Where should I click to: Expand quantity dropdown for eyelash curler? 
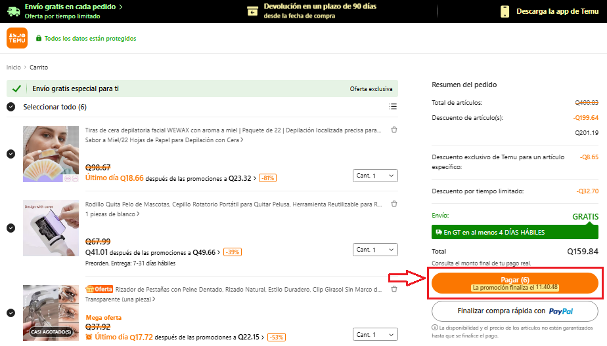(375, 334)
